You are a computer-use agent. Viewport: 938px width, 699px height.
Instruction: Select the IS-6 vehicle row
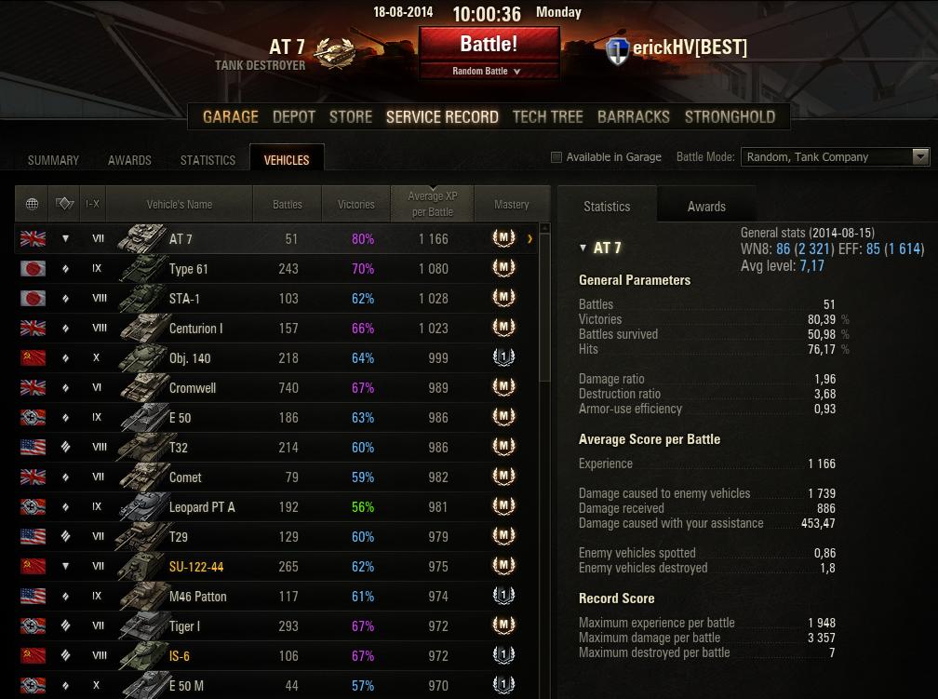point(276,656)
